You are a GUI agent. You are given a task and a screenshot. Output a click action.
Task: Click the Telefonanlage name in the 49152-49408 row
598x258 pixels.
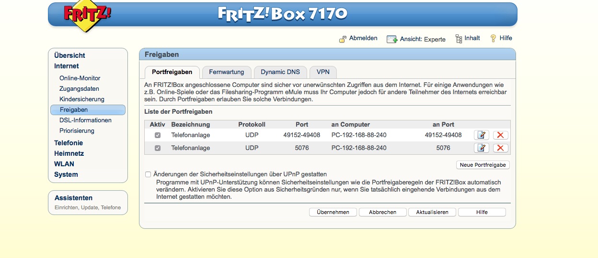(191, 135)
